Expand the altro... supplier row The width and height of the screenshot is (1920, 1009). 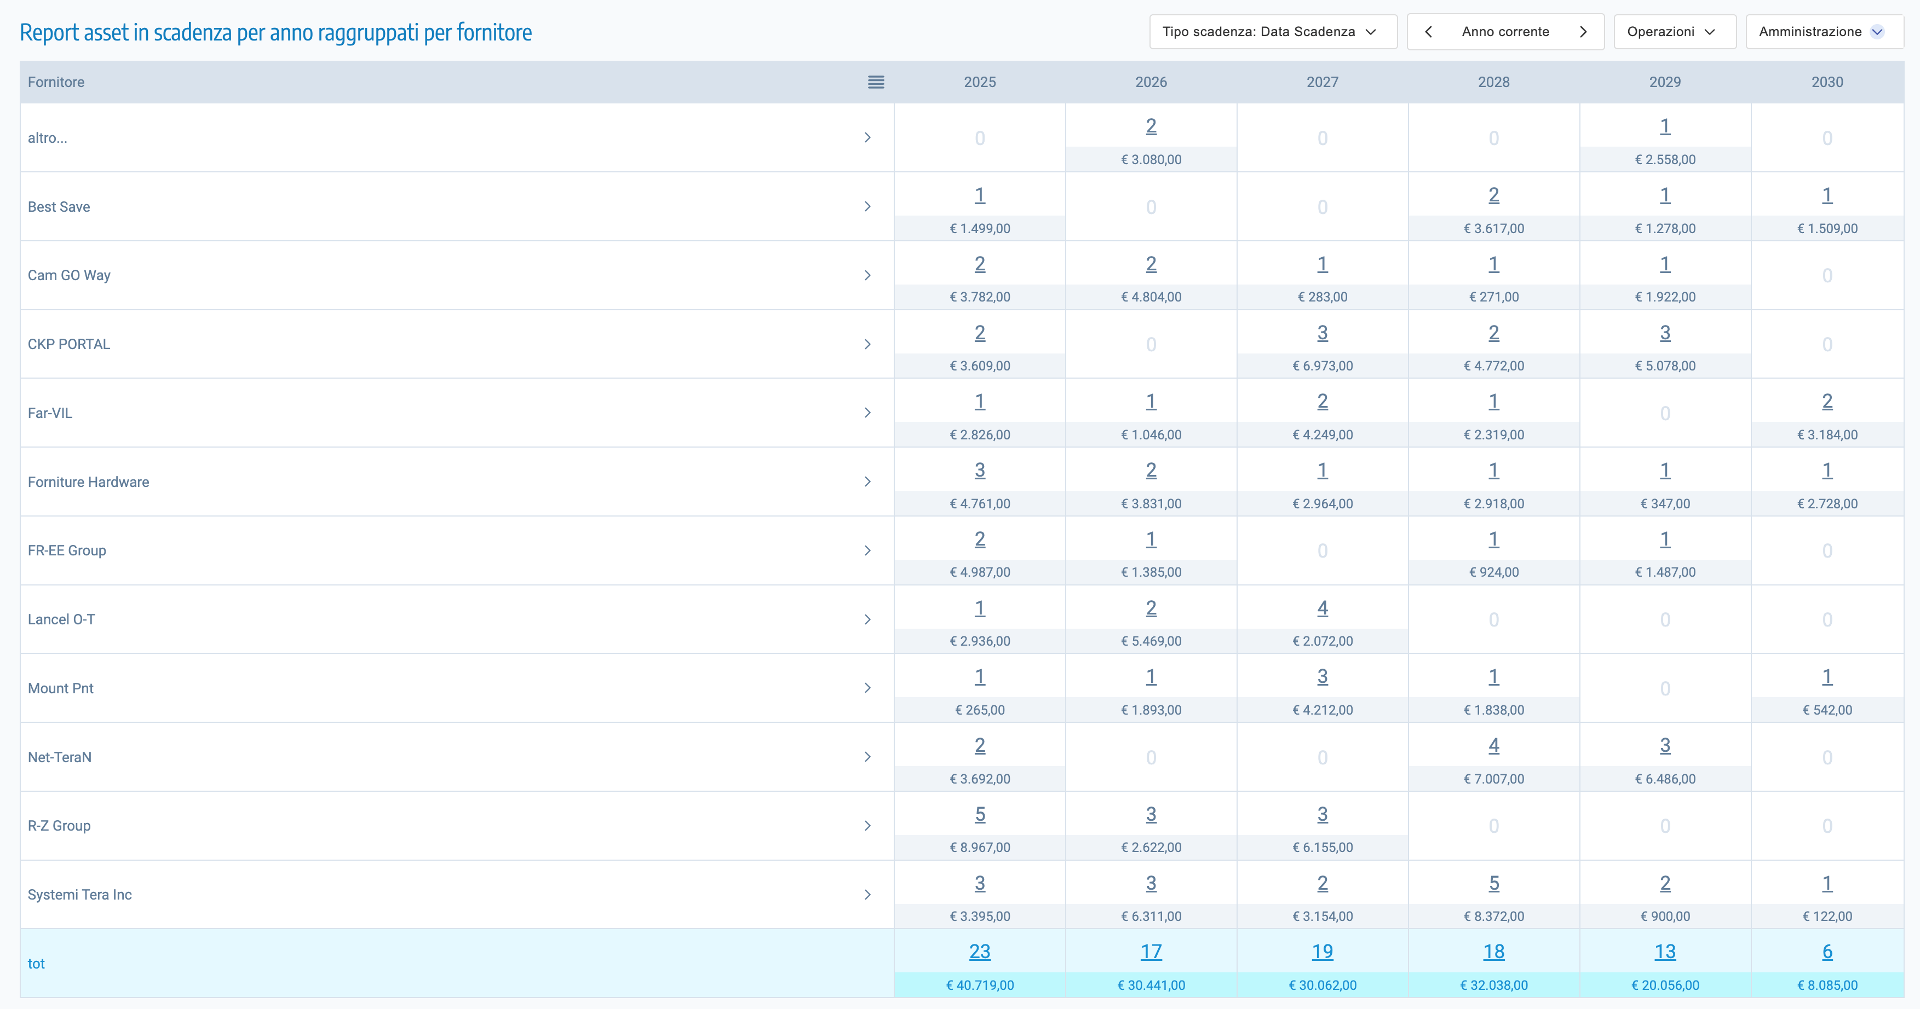click(867, 138)
